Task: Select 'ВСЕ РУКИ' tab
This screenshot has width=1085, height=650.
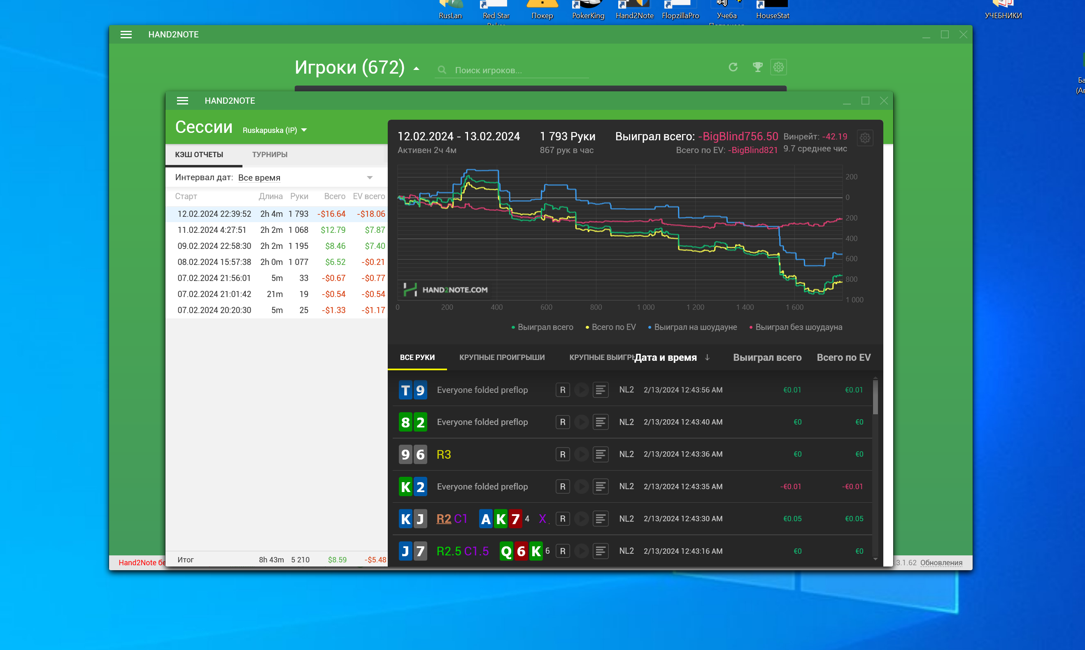Action: tap(417, 357)
